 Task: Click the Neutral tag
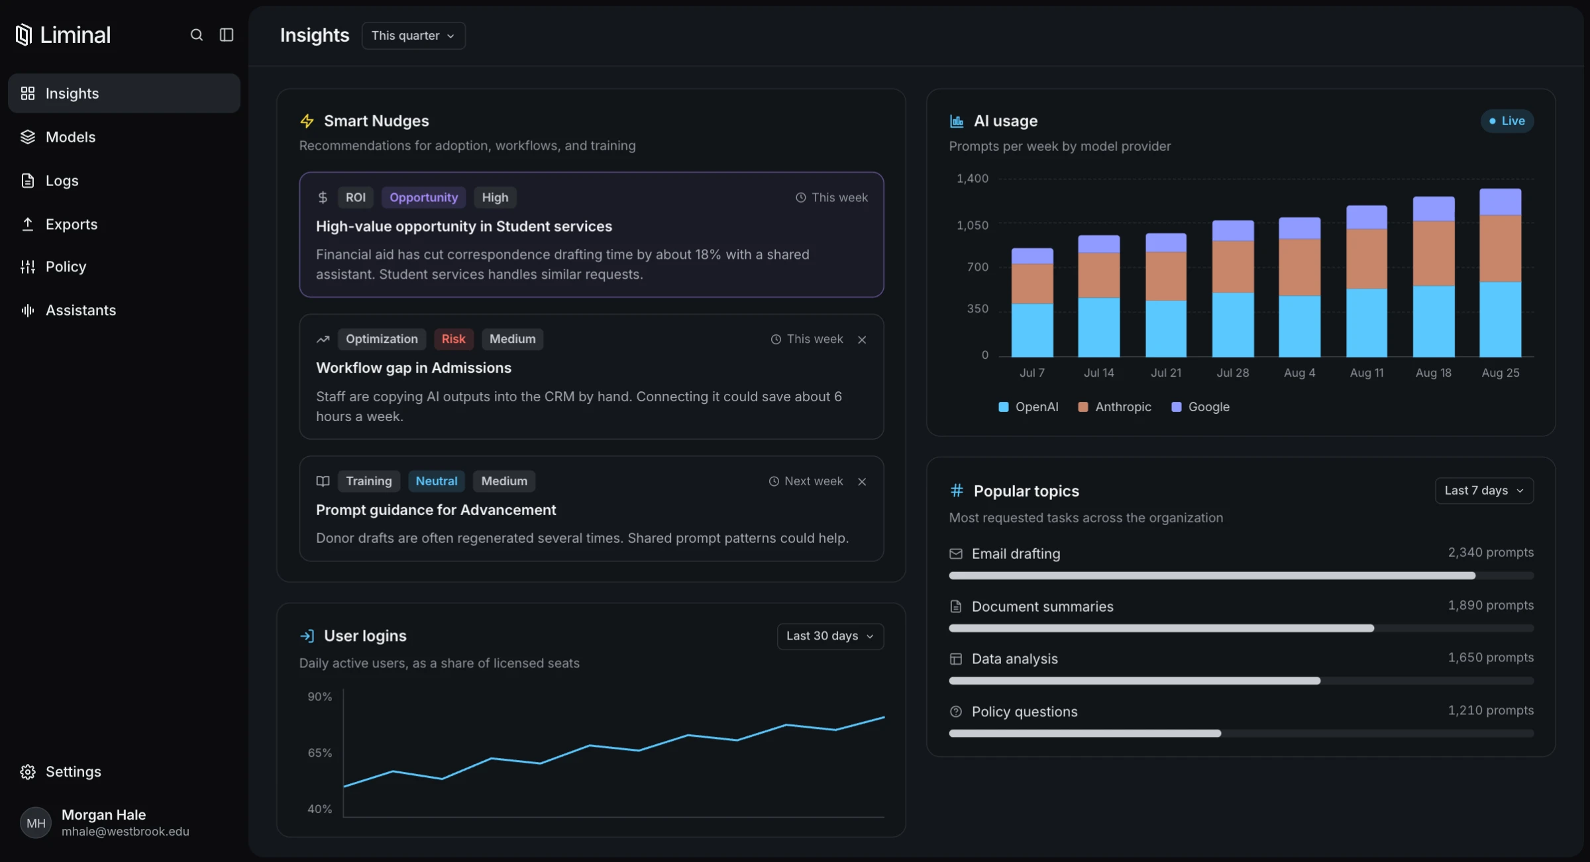click(x=436, y=481)
